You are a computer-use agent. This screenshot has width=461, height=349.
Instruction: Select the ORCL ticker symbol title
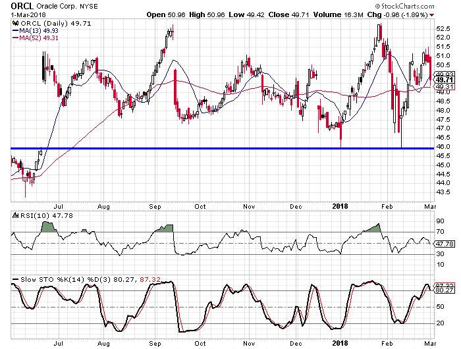pos(22,6)
